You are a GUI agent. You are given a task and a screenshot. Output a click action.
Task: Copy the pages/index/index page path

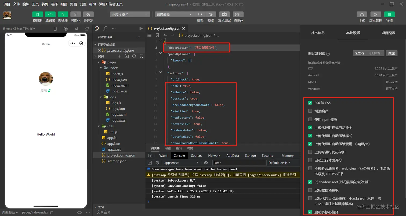(52, 213)
